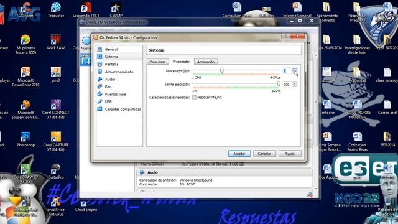Select the clave senescyt file icon
This screenshot has width=398, height=224.
tap(387, 75)
